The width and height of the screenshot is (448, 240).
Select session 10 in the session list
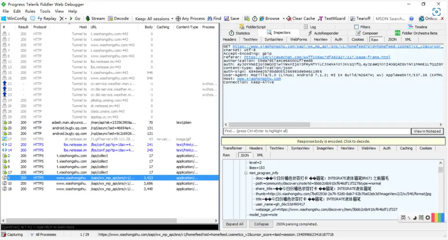coord(110,183)
